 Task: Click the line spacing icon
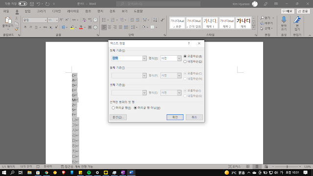pyautogui.click(x=133, y=27)
